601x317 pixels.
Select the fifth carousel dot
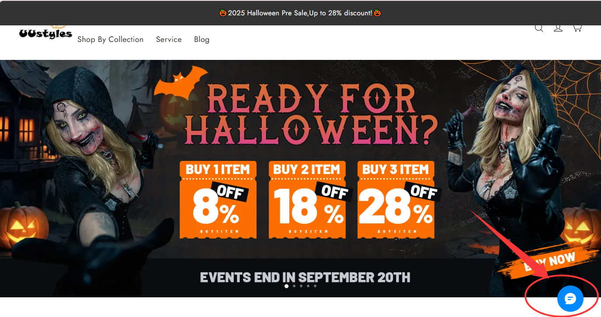315,286
